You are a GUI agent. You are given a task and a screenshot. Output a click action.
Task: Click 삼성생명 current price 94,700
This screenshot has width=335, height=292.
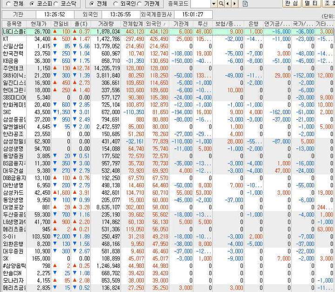coord(42,149)
